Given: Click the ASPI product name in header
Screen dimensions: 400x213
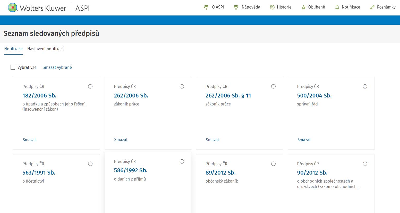Looking at the screenshot, I should tap(82, 8).
